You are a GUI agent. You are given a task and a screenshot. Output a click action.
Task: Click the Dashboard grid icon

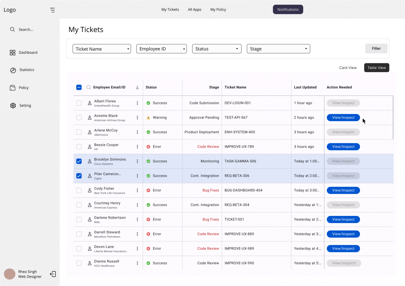[12, 53]
